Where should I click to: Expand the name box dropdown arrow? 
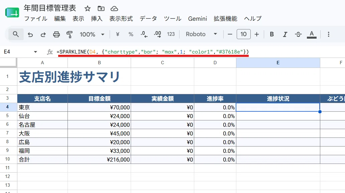click(35, 52)
